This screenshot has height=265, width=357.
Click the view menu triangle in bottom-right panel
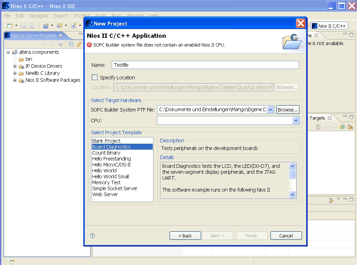338,199
